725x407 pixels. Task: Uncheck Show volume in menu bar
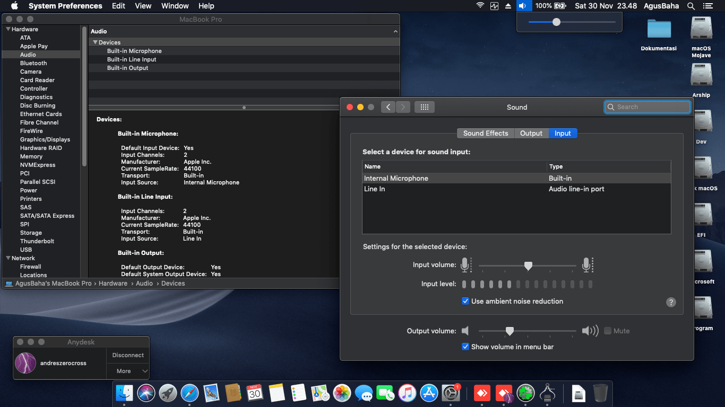pyautogui.click(x=465, y=347)
